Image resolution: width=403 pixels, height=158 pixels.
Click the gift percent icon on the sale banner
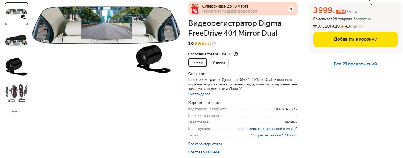coord(195,9)
